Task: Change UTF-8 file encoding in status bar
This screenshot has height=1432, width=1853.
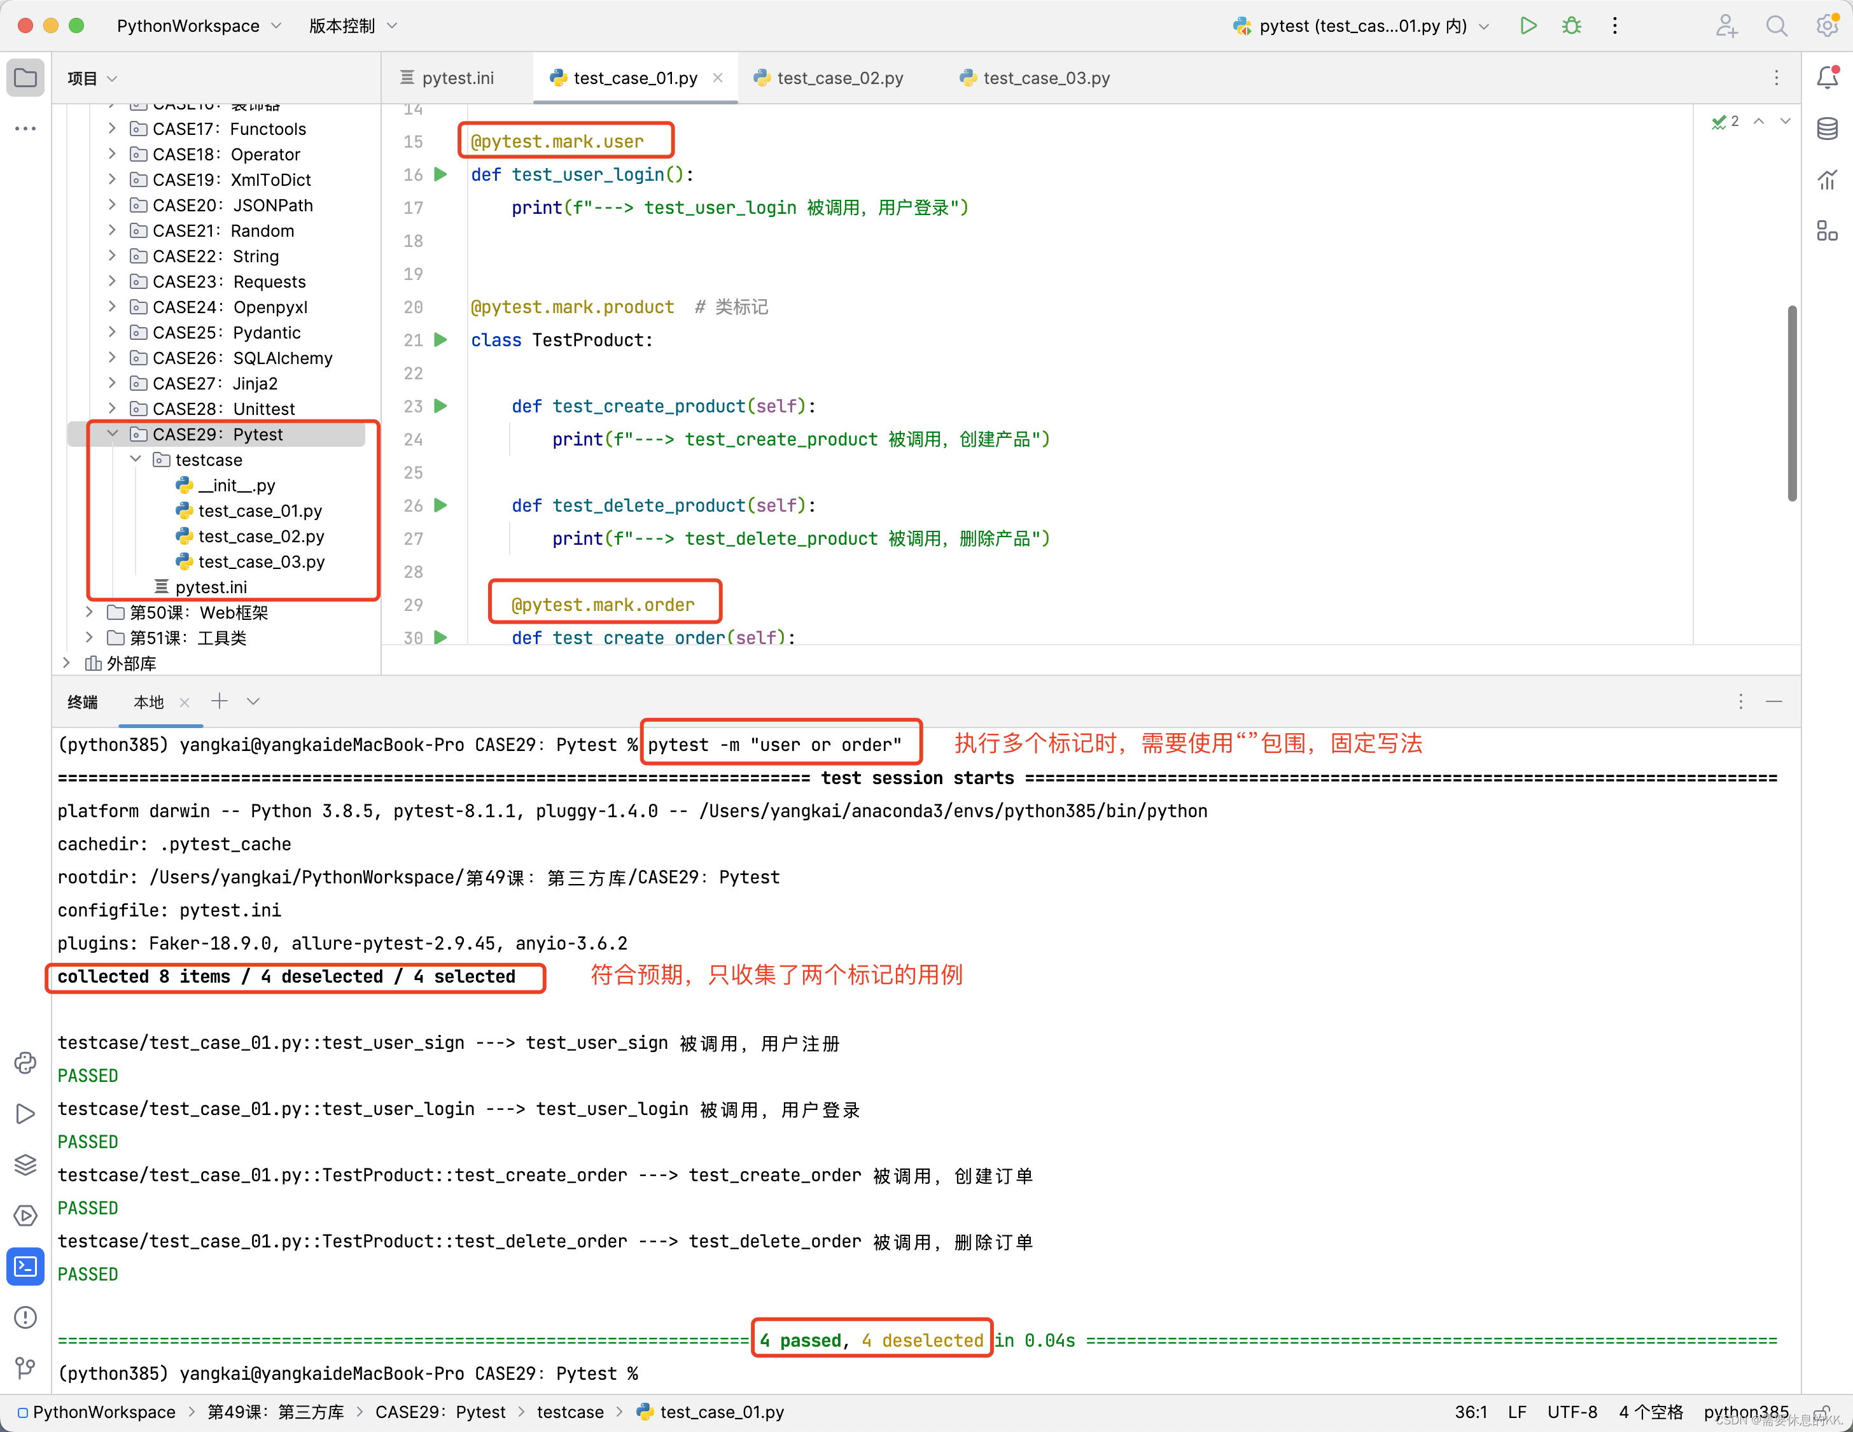Action: click(x=1572, y=1412)
